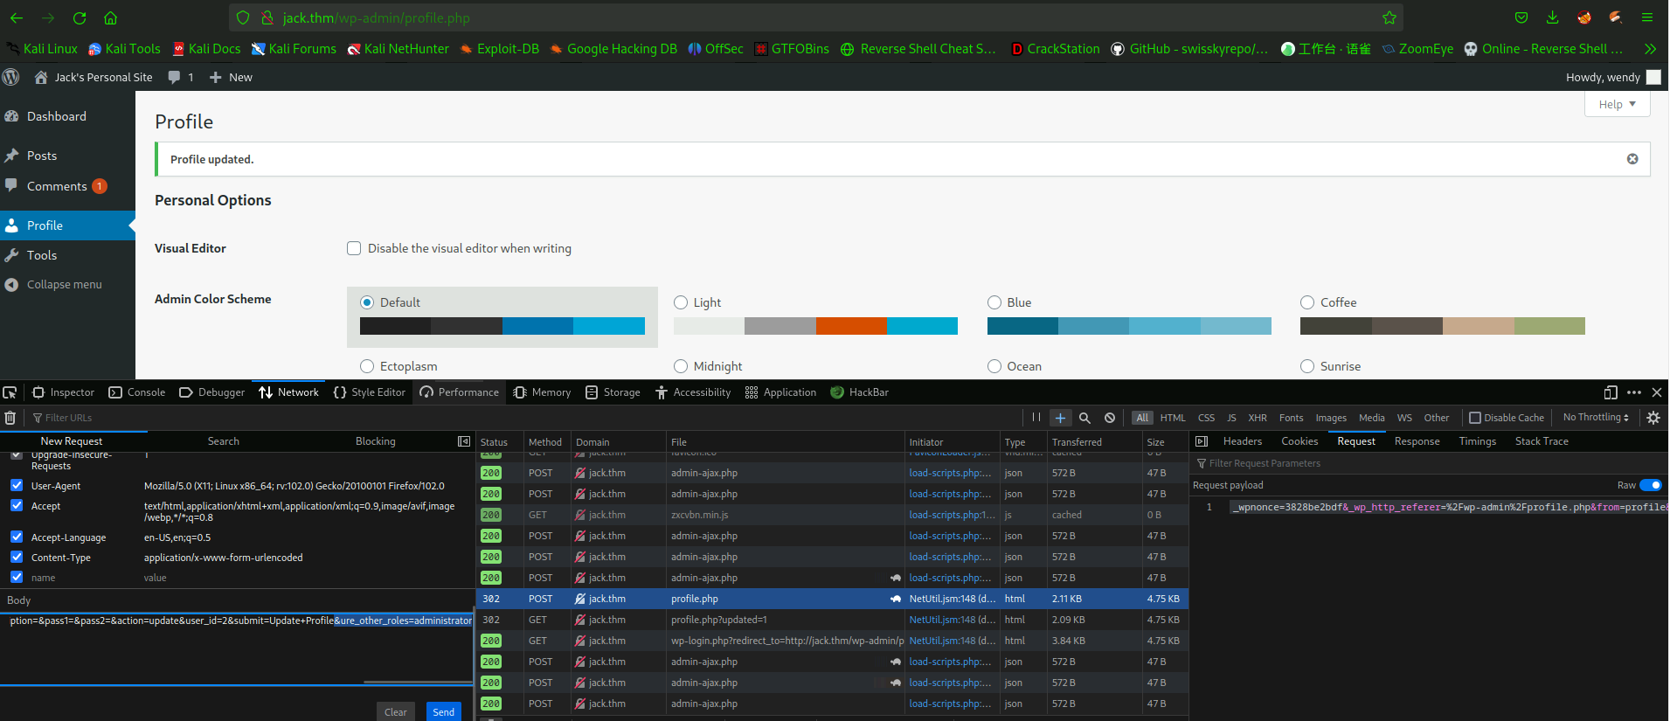Viewport: 1670px width, 721px height.
Task: Select the Ocean admin color scheme
Action: tap(994, 366)
